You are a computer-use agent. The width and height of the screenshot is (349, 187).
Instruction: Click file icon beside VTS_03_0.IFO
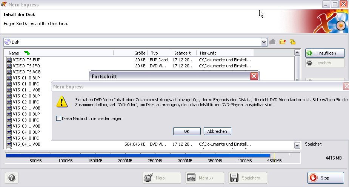[x=9, y=120]
